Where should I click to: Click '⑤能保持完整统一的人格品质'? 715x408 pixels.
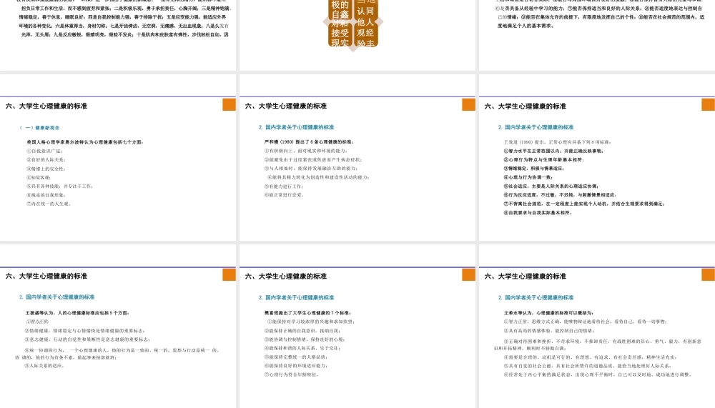[296, 357]
